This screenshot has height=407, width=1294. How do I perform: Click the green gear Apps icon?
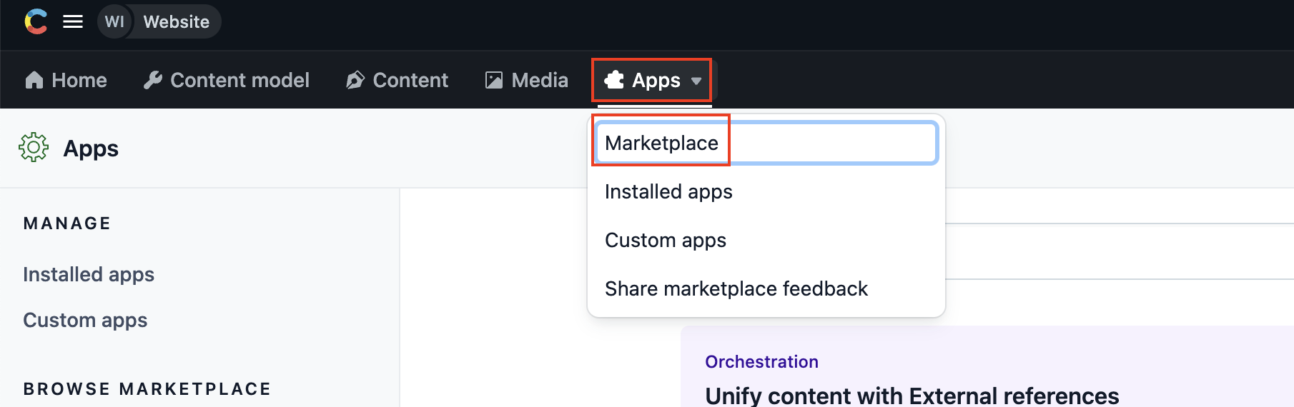coord(34,148)
